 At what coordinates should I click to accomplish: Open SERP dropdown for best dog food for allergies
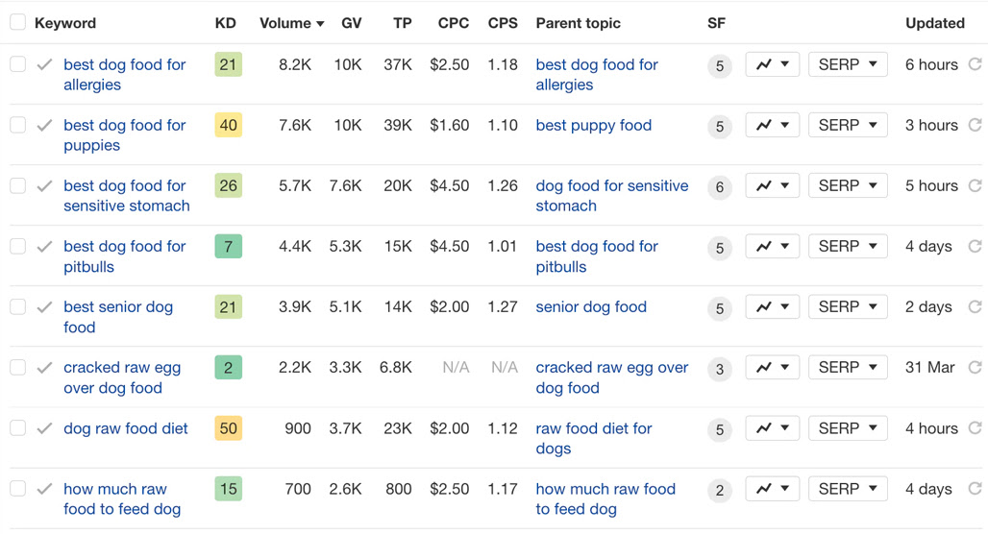coord(848,64)
